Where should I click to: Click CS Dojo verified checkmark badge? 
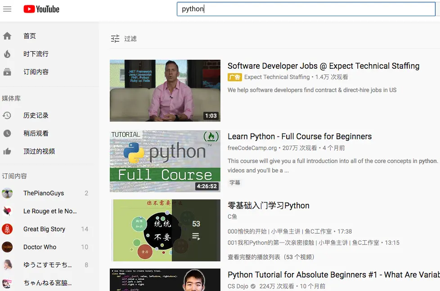coord(253,286)
